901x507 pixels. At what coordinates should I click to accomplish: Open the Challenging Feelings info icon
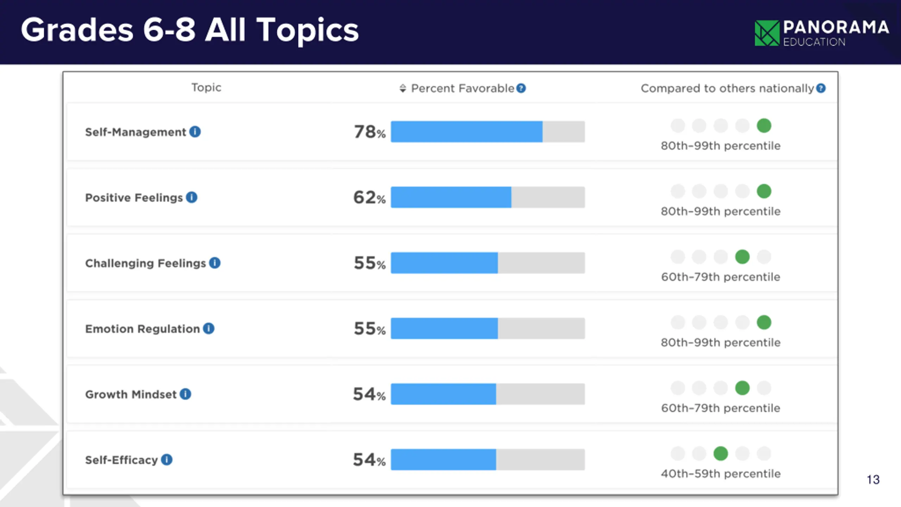pos(215,263)
